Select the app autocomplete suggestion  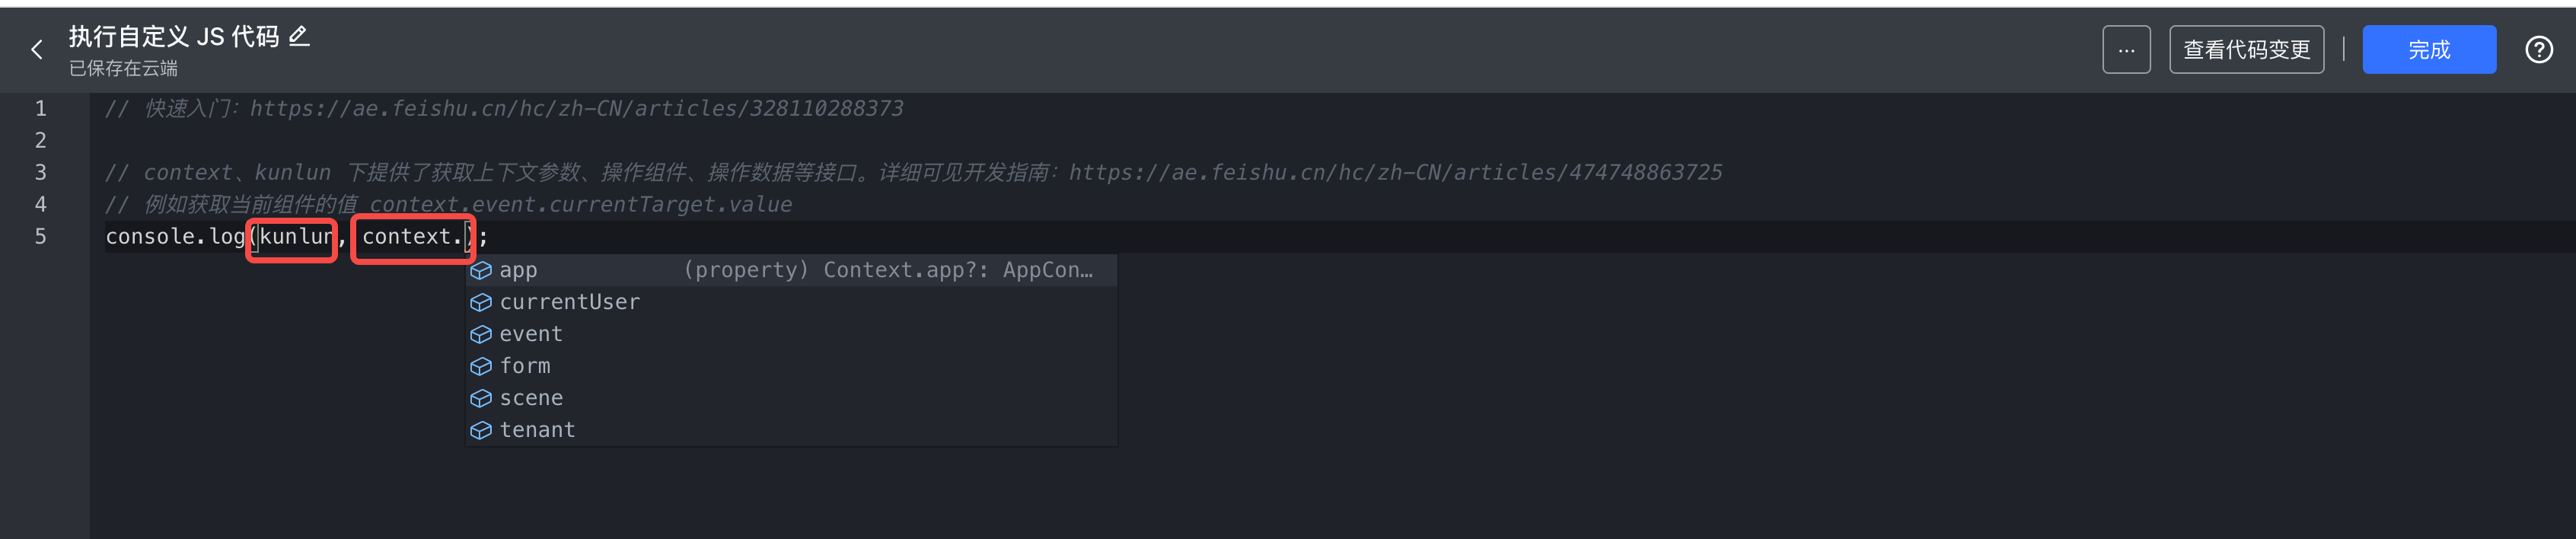click(x=791, y=270)
